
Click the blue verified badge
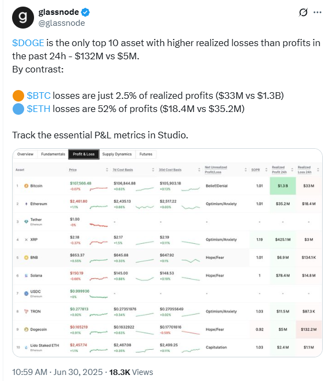coord(87,13)
